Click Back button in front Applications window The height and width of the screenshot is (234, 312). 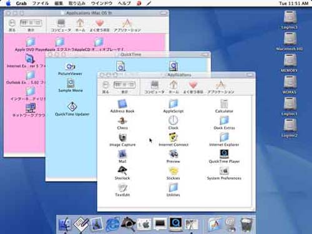105,87
